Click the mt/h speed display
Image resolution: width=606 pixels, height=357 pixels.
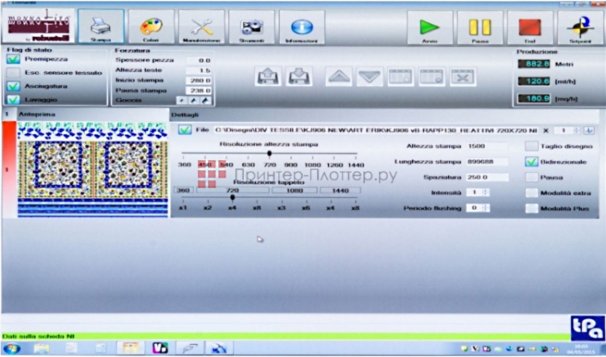click(534, 81)
